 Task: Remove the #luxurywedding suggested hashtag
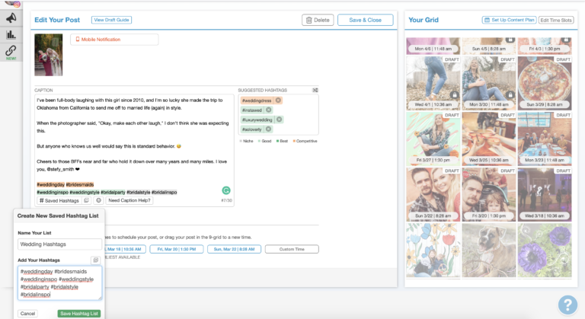(x=279, y=120)
